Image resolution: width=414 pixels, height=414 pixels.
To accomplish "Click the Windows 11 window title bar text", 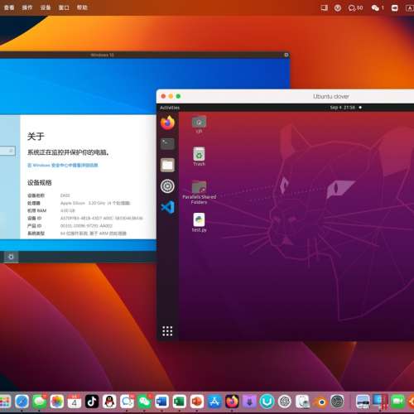I will [102, 55].
